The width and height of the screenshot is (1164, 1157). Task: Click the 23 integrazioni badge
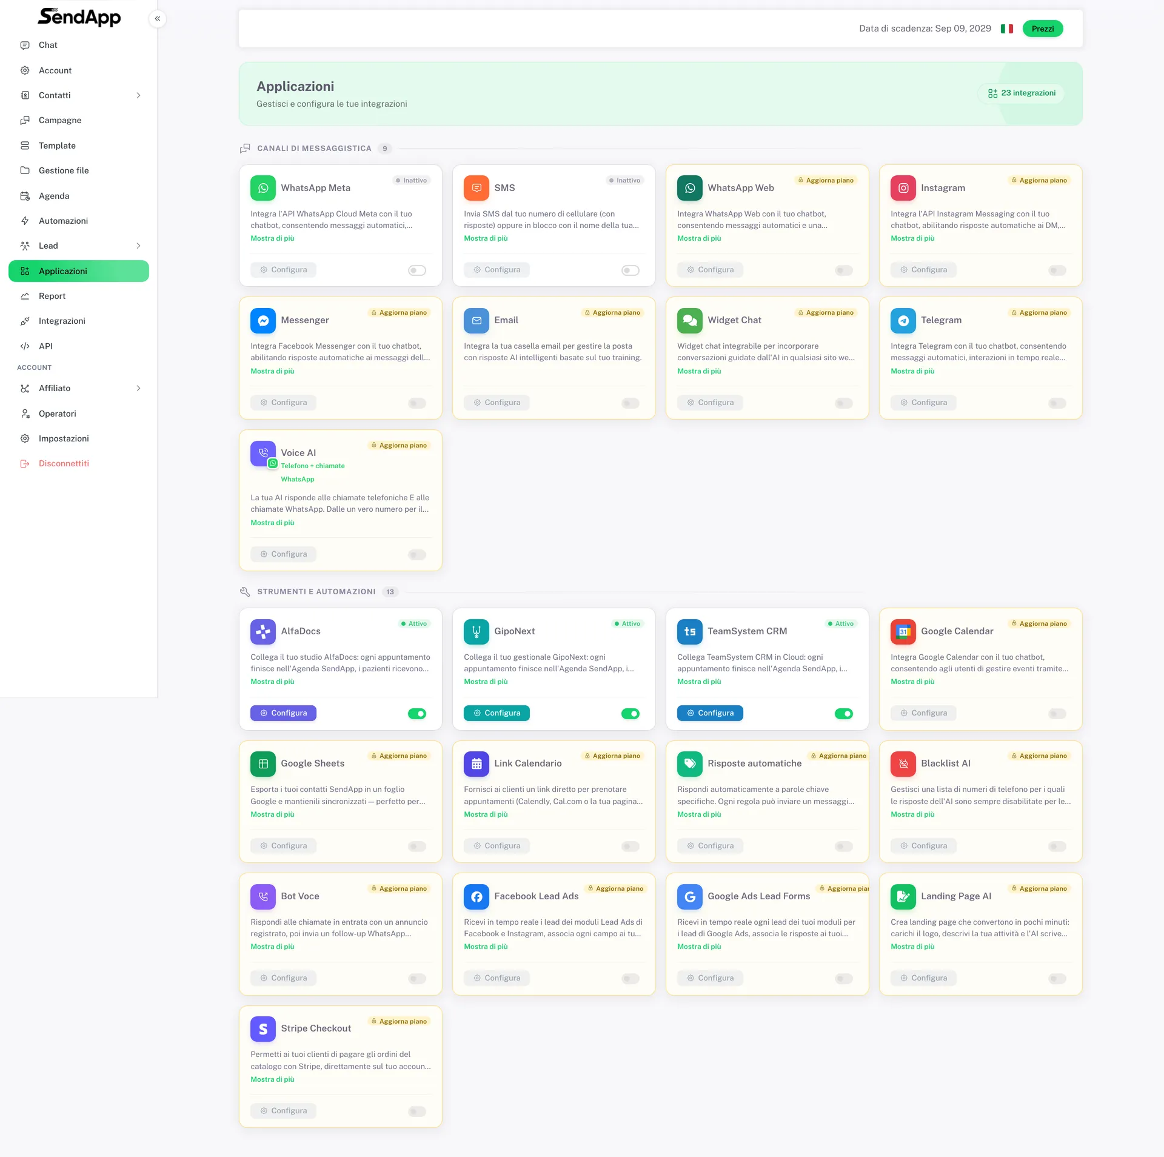(x=1022, y=93)
